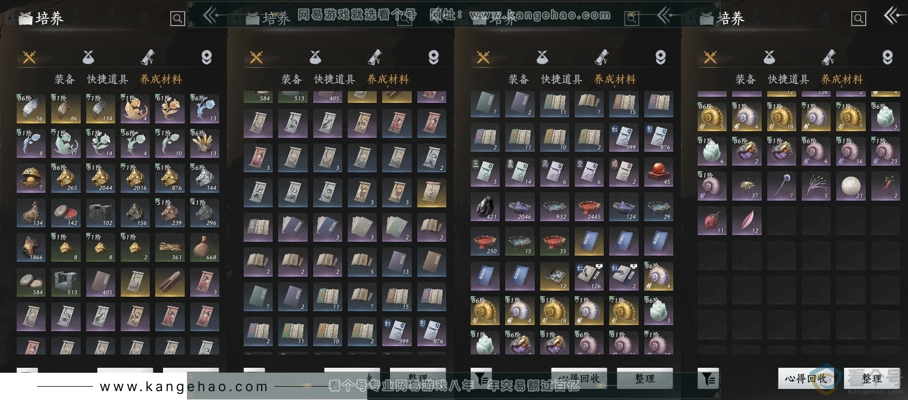Viewport: 908px width, 400px height.
Task: Switch to 装备 tab in rightmost panel
Action: click(x=746, y=79)
